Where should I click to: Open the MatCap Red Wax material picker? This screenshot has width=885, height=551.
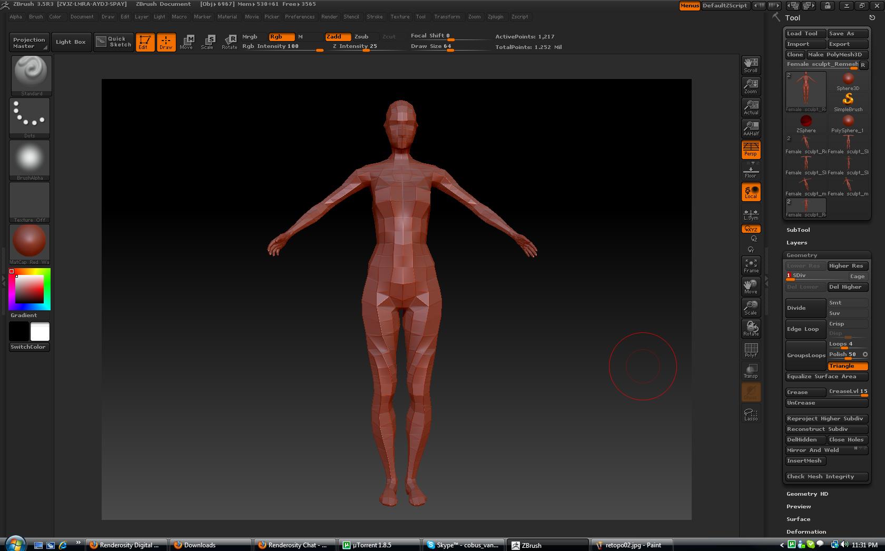(29, 244)
